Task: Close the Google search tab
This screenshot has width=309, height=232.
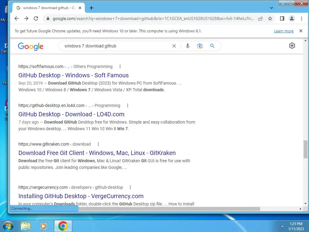Action: click(x=80, y=8)
